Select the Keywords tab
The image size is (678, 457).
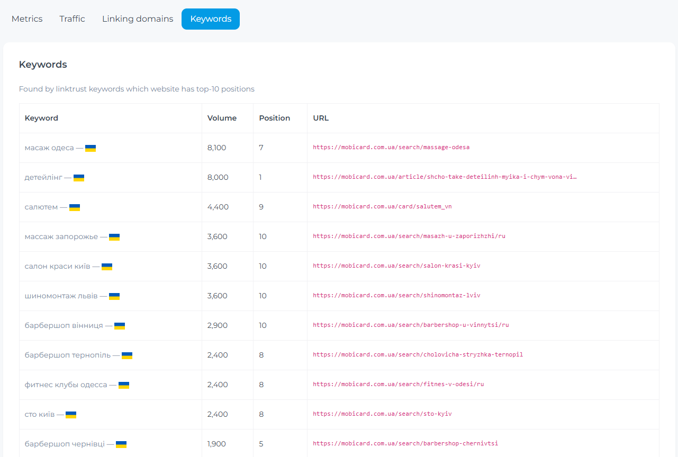[x=211, y=19]
